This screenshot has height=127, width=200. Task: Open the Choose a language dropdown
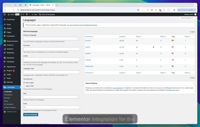[51, 39]
